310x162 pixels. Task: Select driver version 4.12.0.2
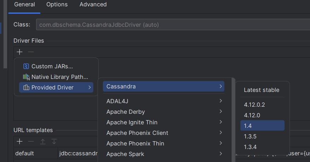click(x=255, y=105)
